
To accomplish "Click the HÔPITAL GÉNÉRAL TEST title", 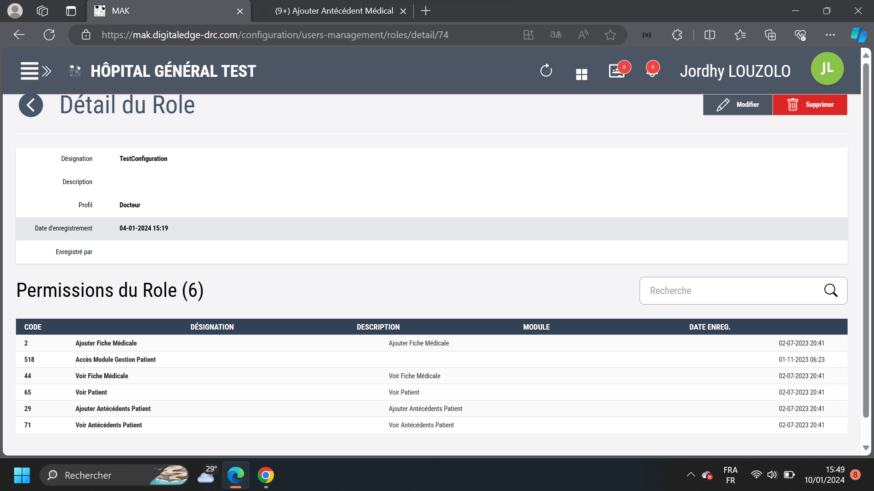I will (173, 71).
